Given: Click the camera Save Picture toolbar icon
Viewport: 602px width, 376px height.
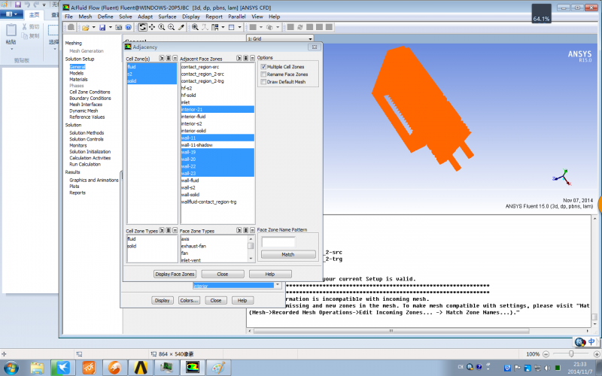Looking at the screenshot, I should [x=119, y=27].
